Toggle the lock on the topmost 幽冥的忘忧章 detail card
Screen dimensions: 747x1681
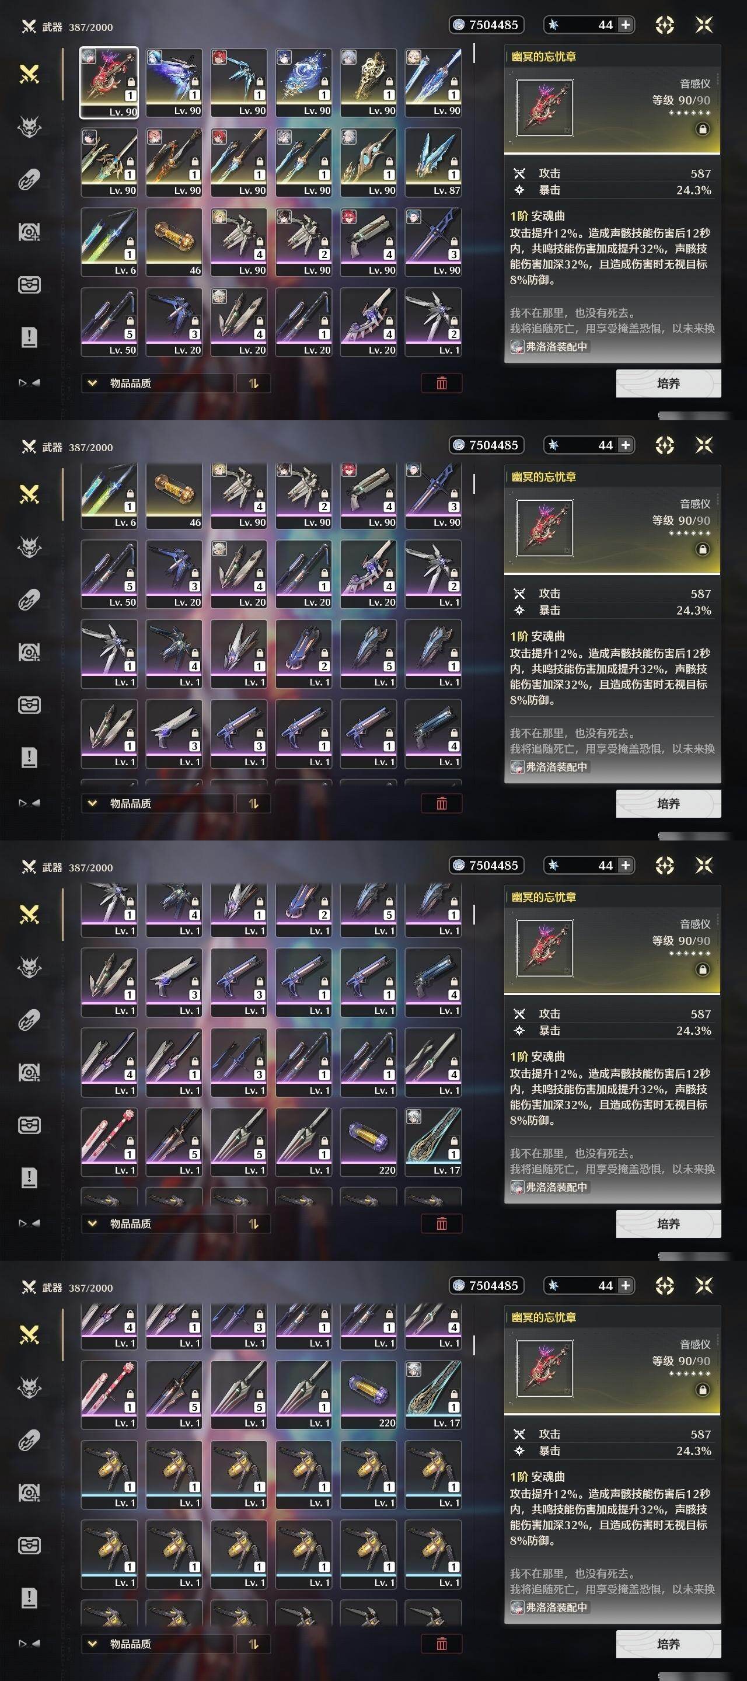703,129
